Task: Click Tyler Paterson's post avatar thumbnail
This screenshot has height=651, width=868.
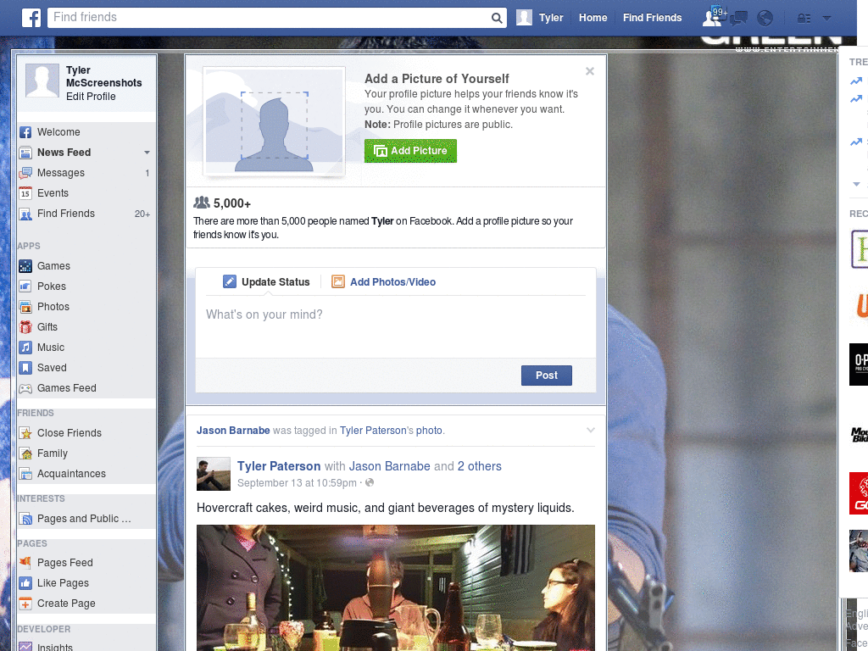Action: pos(213,474)
